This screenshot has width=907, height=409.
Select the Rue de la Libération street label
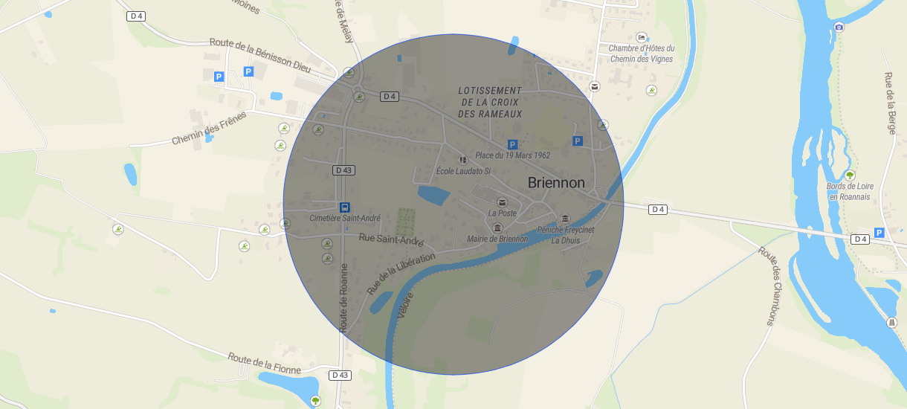point(401,274)
